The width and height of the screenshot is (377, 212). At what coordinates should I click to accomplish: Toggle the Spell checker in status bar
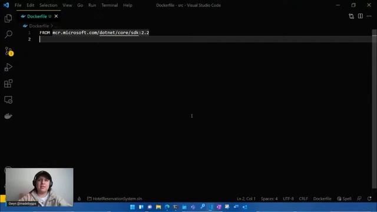344,199
